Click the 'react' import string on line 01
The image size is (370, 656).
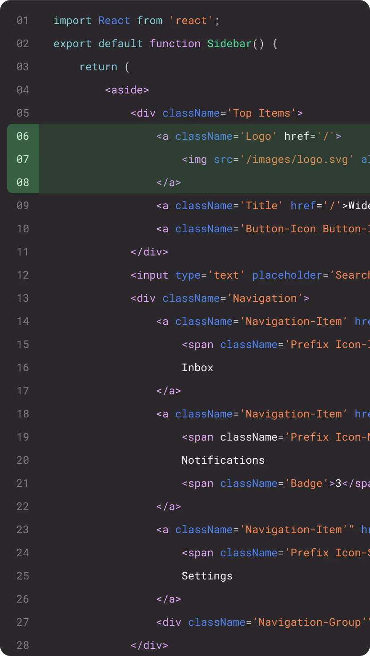(190, 20)
